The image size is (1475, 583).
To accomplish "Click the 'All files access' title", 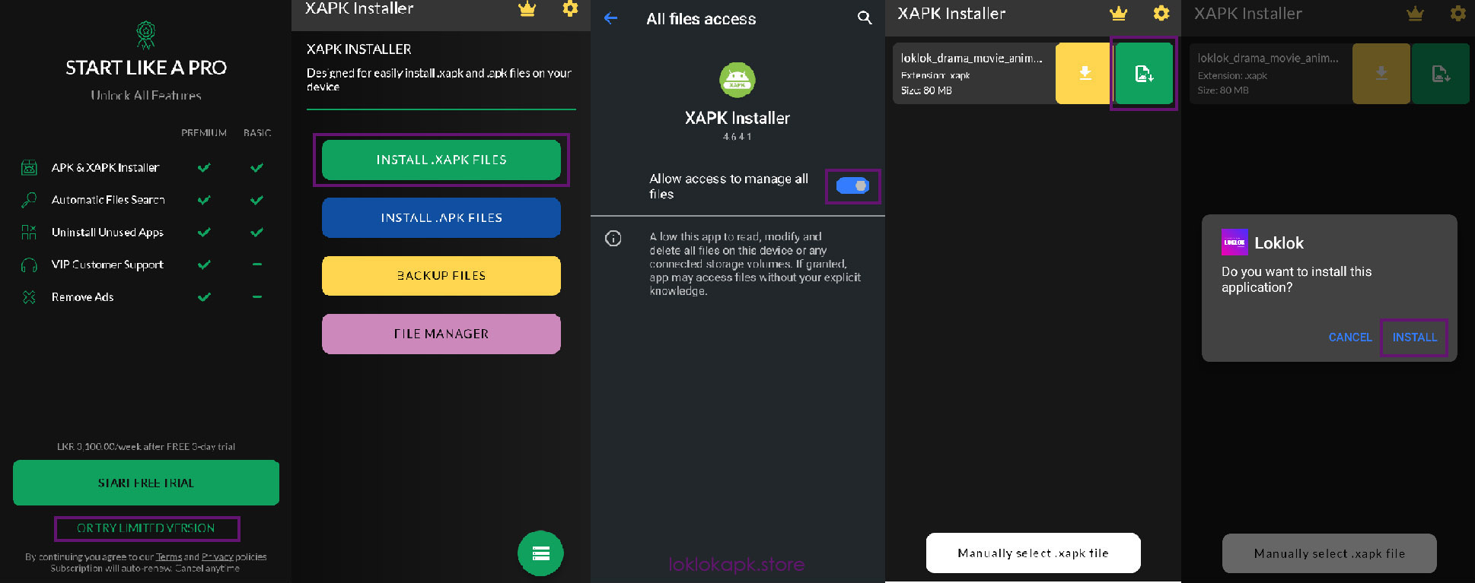I will point(701,19).
